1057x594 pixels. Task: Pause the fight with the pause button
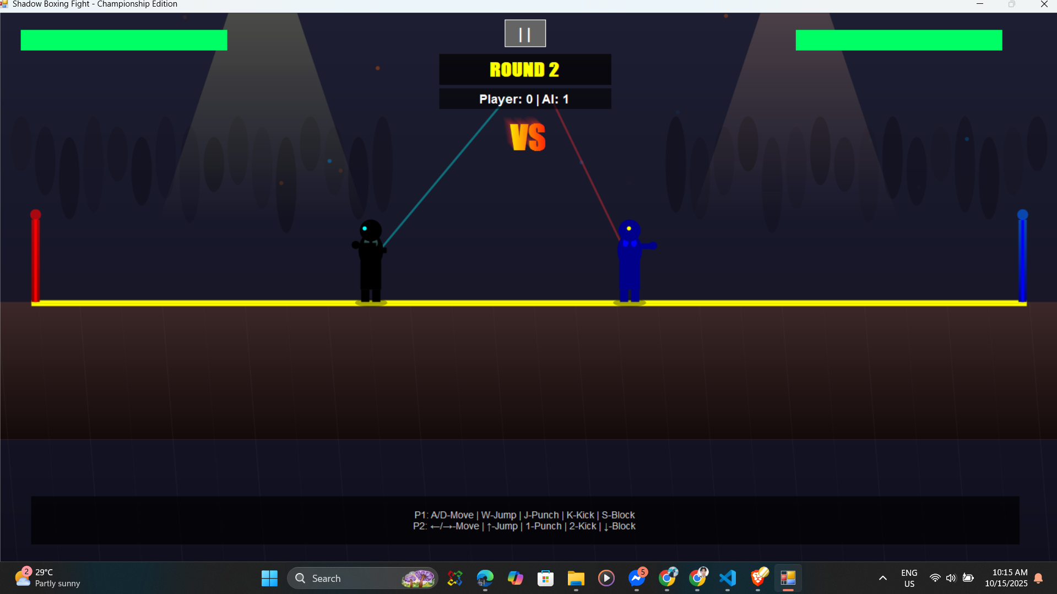coord(525,34)
